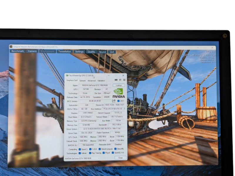Image resolution: width=235 pixels, height=176 pixels.
Task: Switch to the Sensors tab
Action: coord(83,81)
